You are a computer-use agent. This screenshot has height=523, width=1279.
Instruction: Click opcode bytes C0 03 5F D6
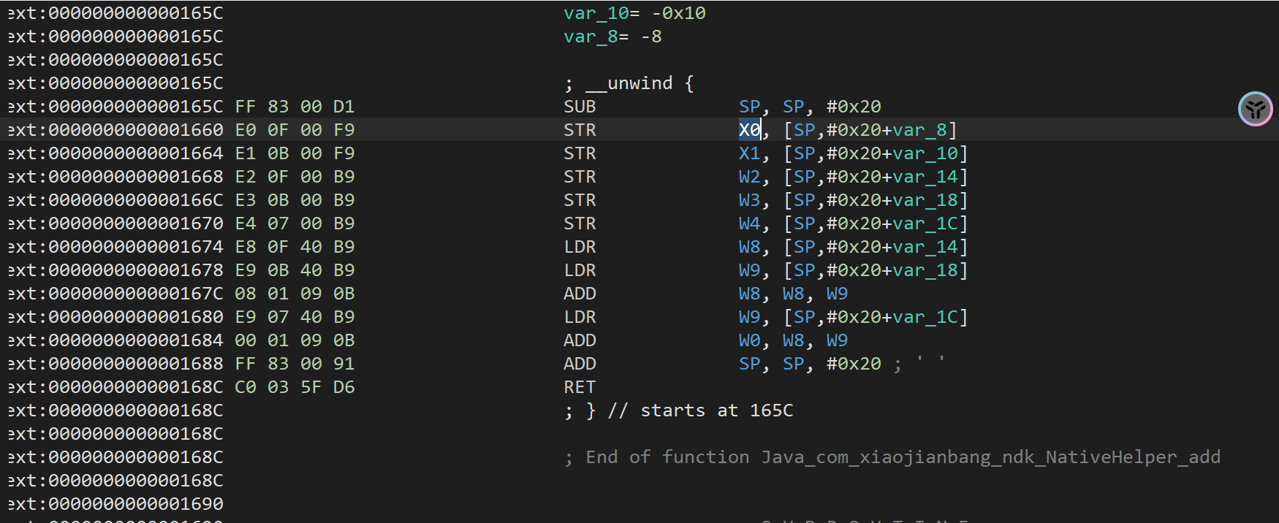(295, 387)
